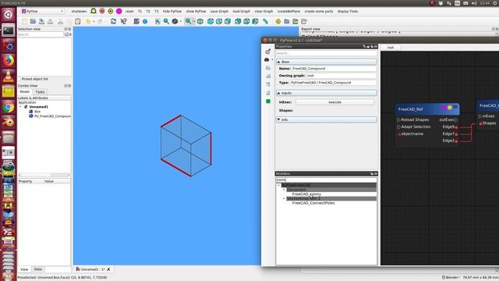The height and width of the screenshot is (281, 499).
Task: Click the clear Graph button
Action: pos(264,11)
